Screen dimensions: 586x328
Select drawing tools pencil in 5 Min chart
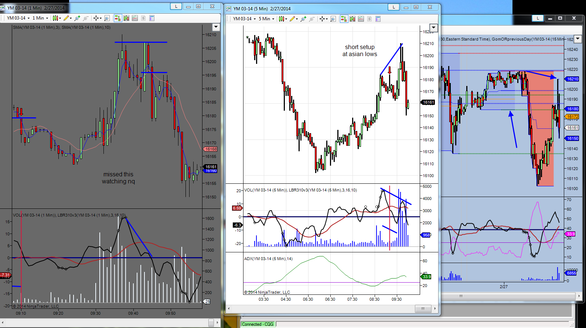coord(292,19)
